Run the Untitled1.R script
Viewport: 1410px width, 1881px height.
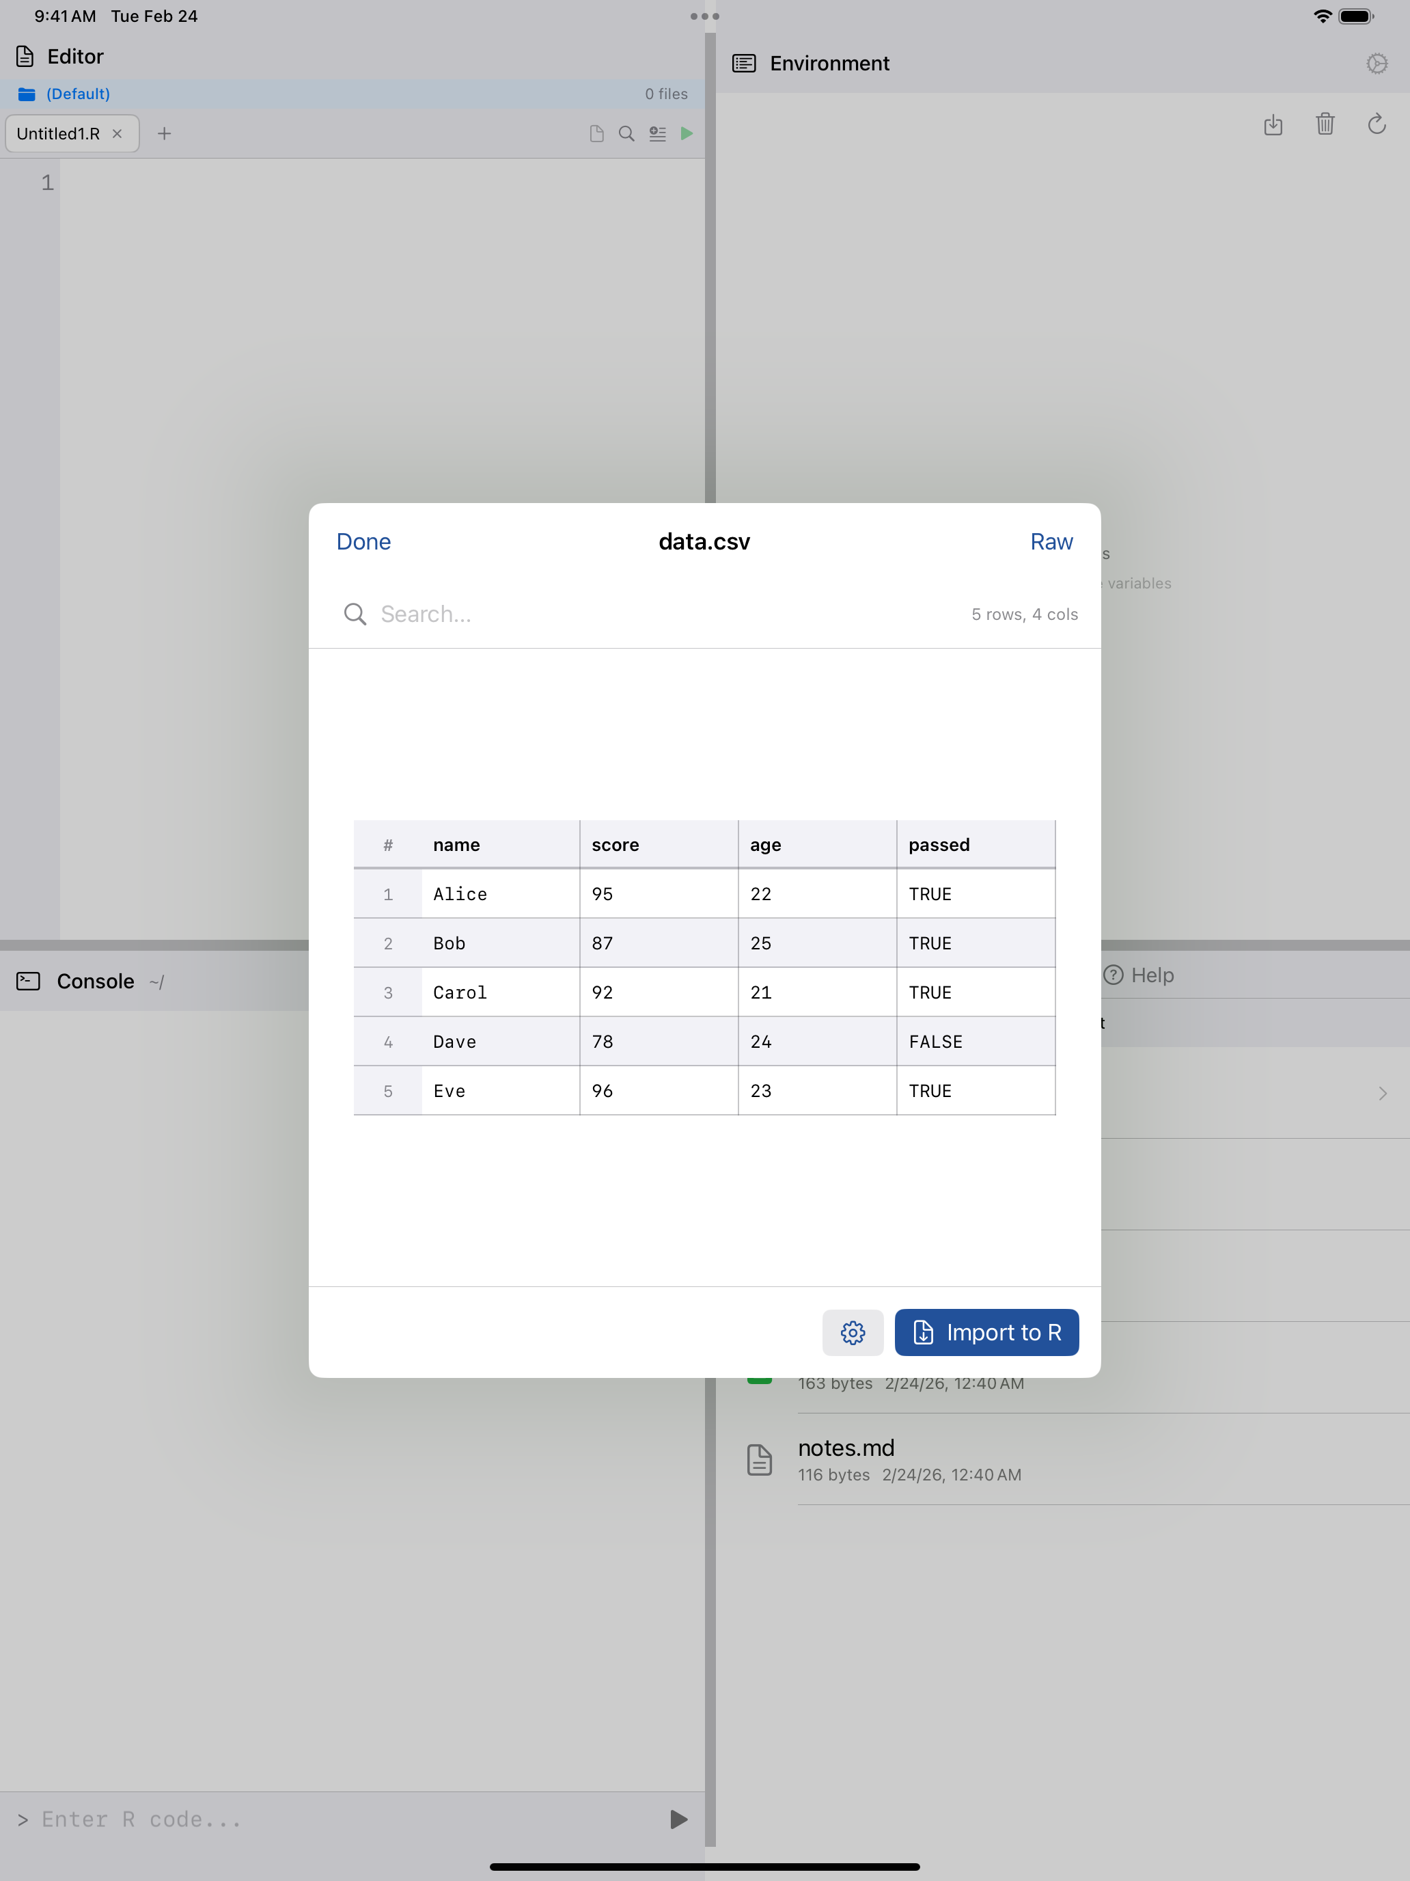tap(687, 133)
